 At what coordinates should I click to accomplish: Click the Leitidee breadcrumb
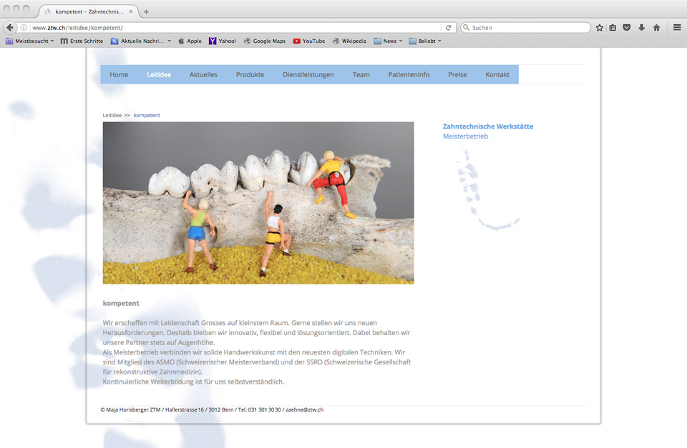(x=112, y=116)
